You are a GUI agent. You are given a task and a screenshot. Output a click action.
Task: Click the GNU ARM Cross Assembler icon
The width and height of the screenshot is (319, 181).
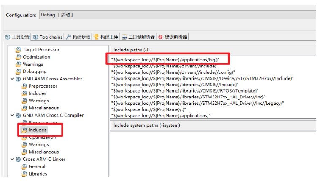coord(18,79)
